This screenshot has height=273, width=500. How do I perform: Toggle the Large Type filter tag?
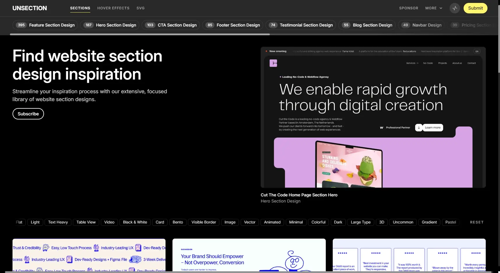point(361,222)
